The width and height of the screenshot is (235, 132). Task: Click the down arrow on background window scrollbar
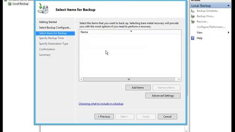coord(186,131)
